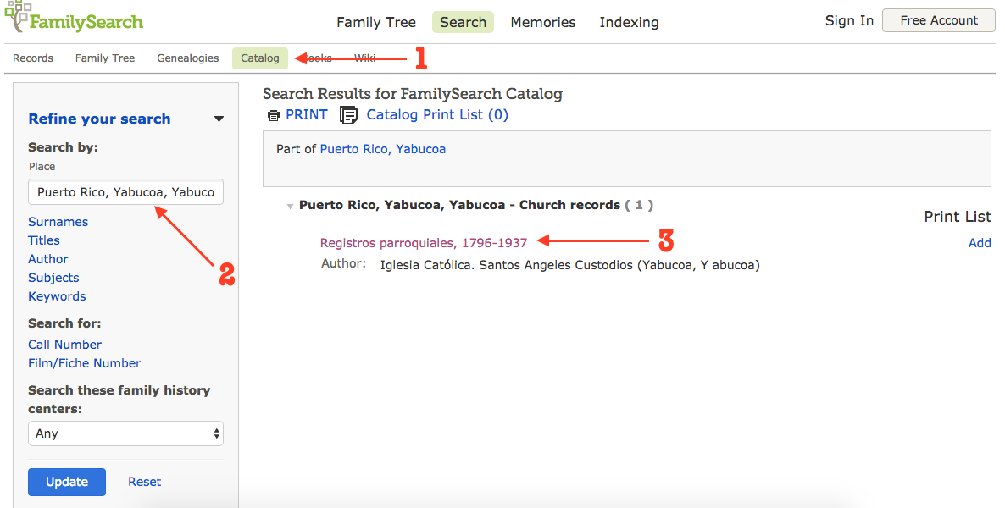Add the record to Print List
This screenshot has height=508, width=1005.
click(x=980, y=243)
